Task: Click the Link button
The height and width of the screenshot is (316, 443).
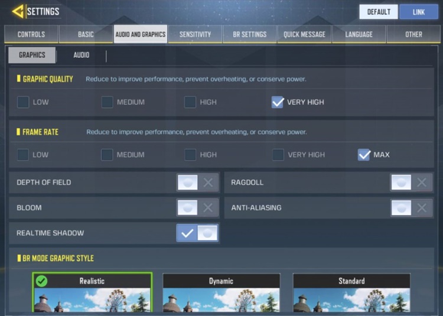Action: point(419,12)
